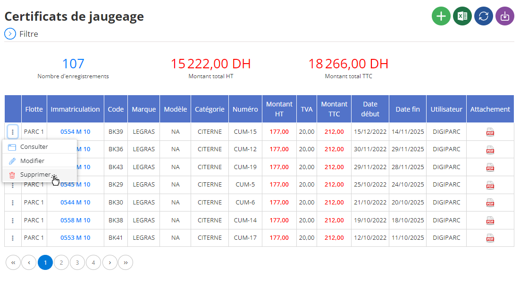
Task: Expand the Filtre section
Action: pos(10,34)
